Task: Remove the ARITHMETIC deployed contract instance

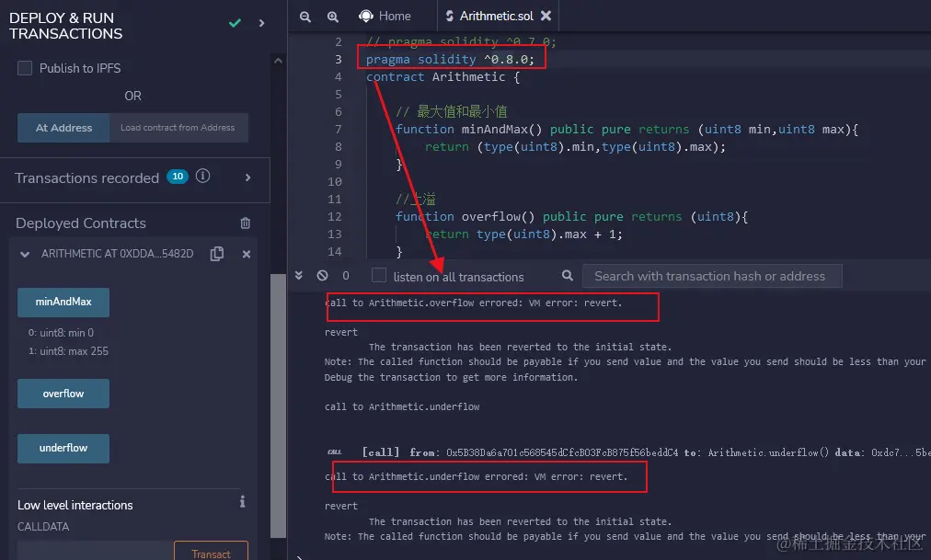Action: tap(247, 254)
